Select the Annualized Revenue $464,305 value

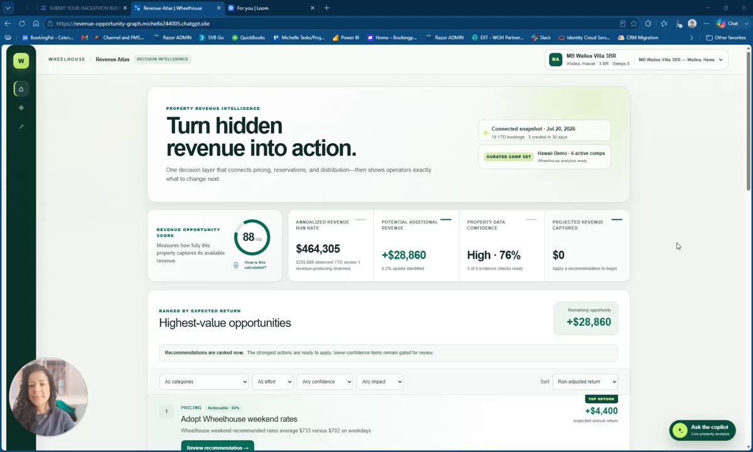point(318,249)
